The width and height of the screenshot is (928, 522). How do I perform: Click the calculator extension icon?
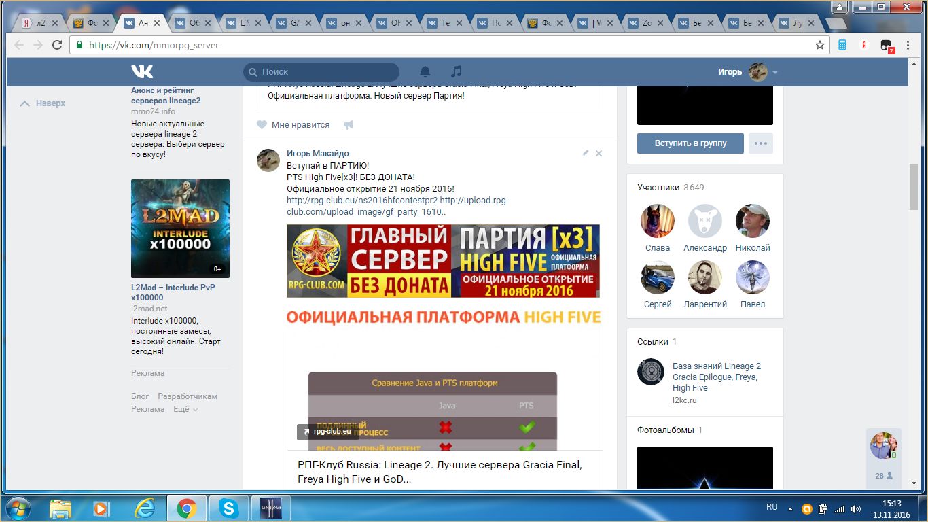tap(842, 46)
